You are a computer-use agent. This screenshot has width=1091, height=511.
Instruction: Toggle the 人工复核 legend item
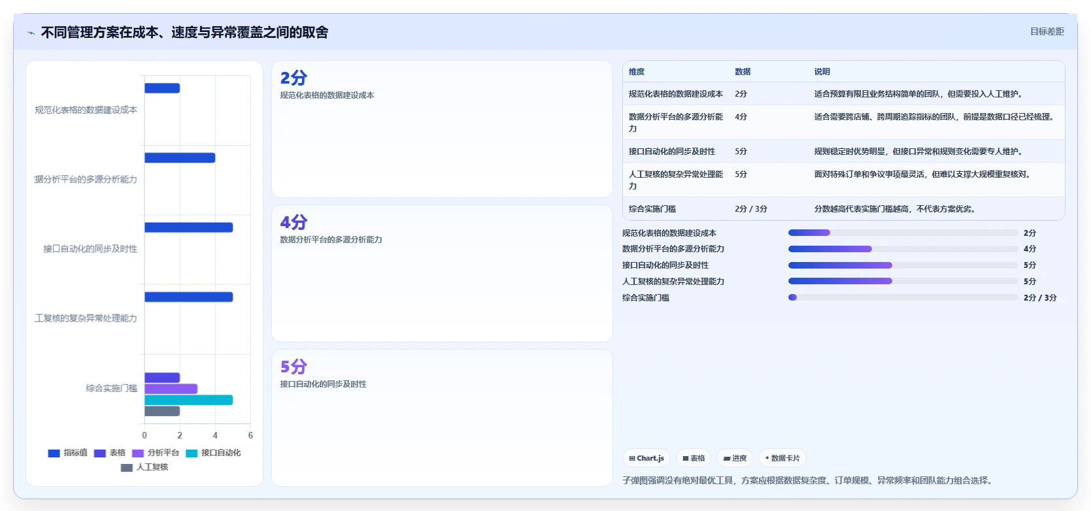click(144, 467)
